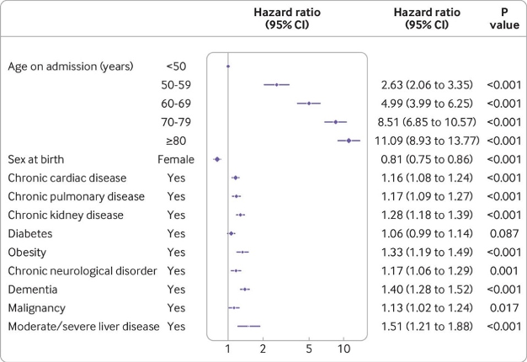The height and width of the screenshot is (362, 527).
Task: Click the "Chronic kidney disease" label
Action: point(65,215)
